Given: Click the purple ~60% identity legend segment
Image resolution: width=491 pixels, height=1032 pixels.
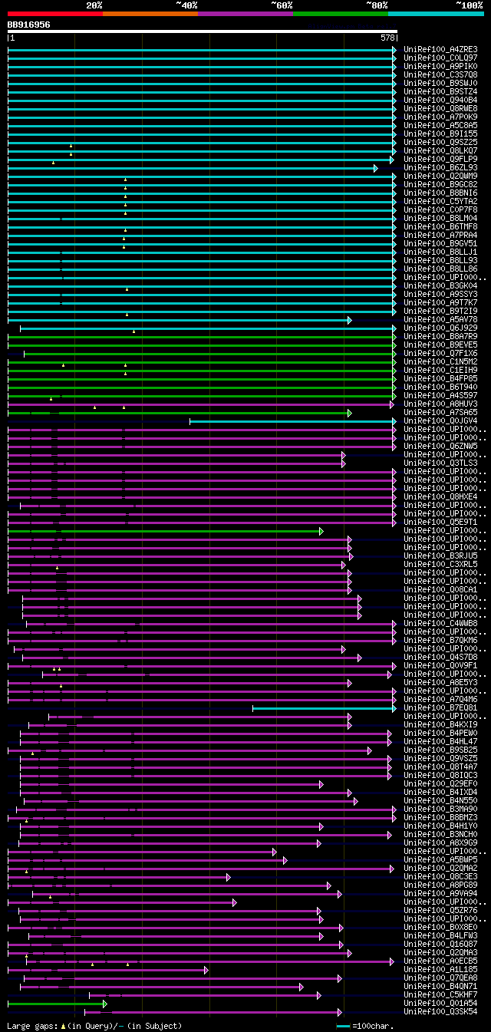Looking at the screenshot, I should click(x=245, y=14).
